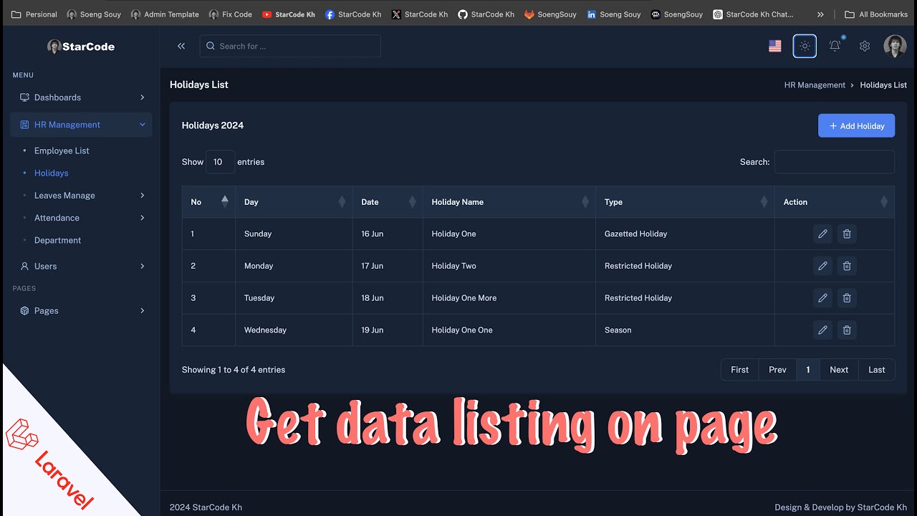Viewport: 917px width, 516px height.
Task: Open Department in sidebar menu
Action: pyautogui.click(x=57, y=240)
